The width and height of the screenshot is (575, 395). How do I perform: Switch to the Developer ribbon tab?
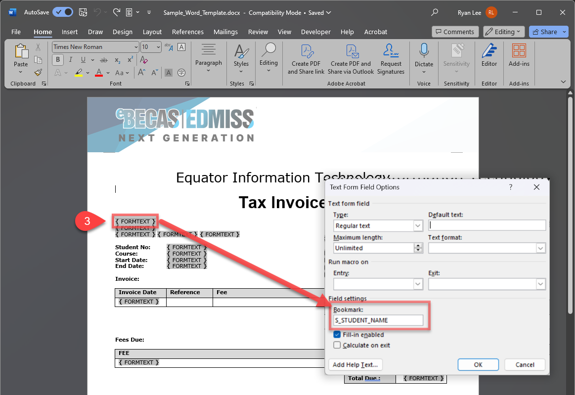pos(315,32)
